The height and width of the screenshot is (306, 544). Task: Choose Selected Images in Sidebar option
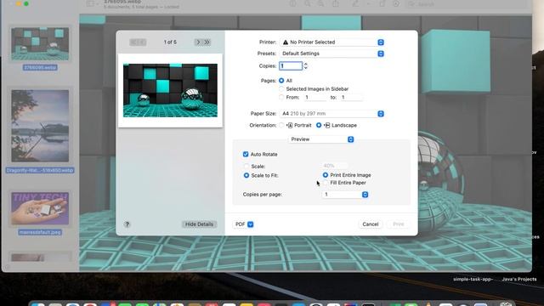(281, 88)
